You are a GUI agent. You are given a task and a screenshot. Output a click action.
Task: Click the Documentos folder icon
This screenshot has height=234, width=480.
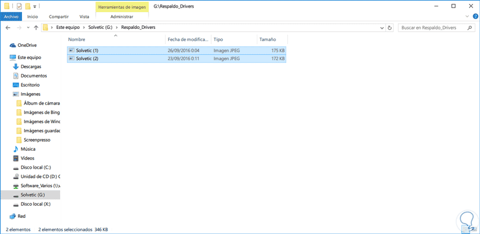[x=16, y=76]
